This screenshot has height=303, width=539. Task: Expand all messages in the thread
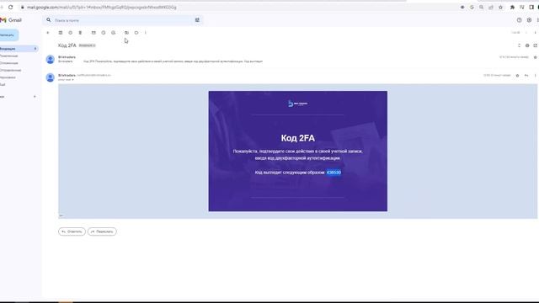(519, 45)
